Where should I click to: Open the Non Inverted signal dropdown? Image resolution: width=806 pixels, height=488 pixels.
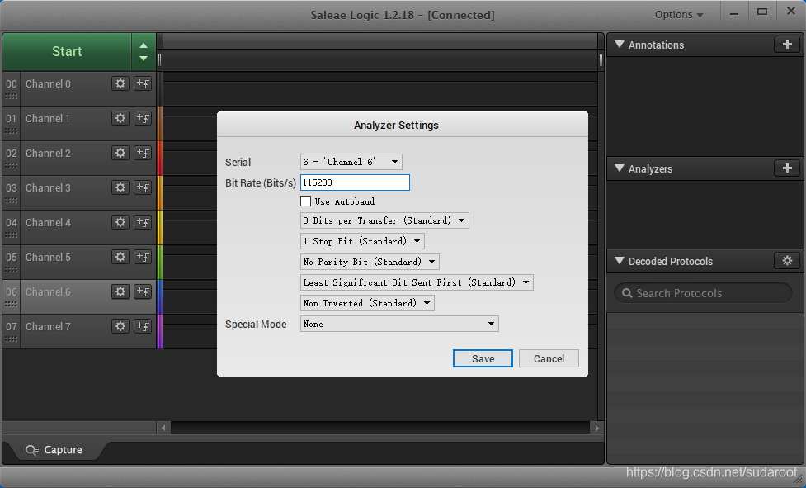[368, 303]
